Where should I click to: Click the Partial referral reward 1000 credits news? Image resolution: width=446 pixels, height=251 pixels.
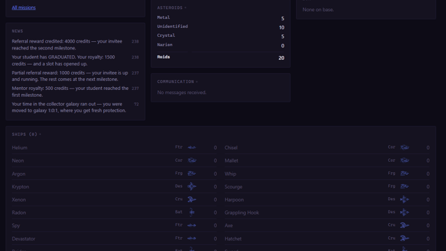pos(75,76)
